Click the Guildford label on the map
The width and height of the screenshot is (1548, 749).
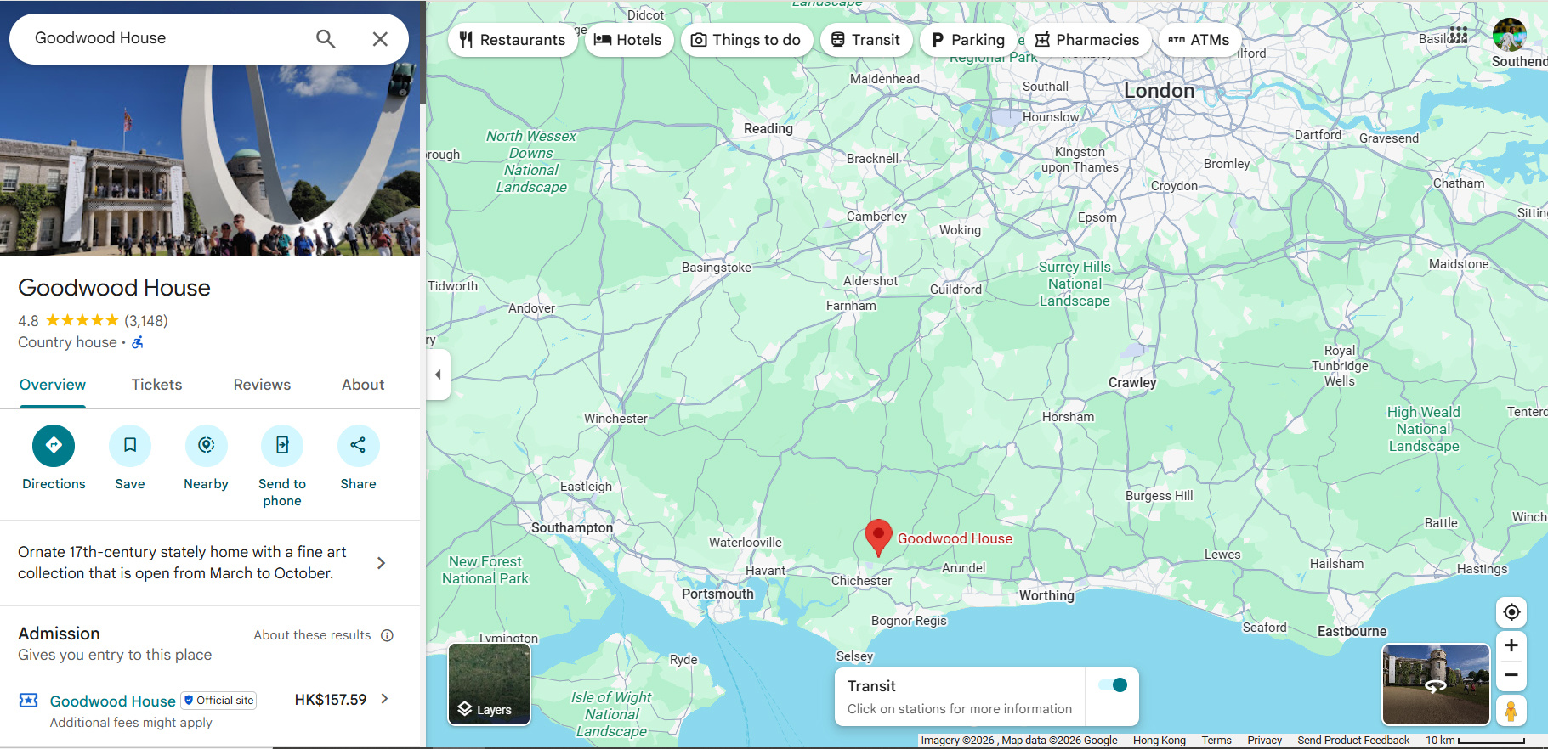955,290
